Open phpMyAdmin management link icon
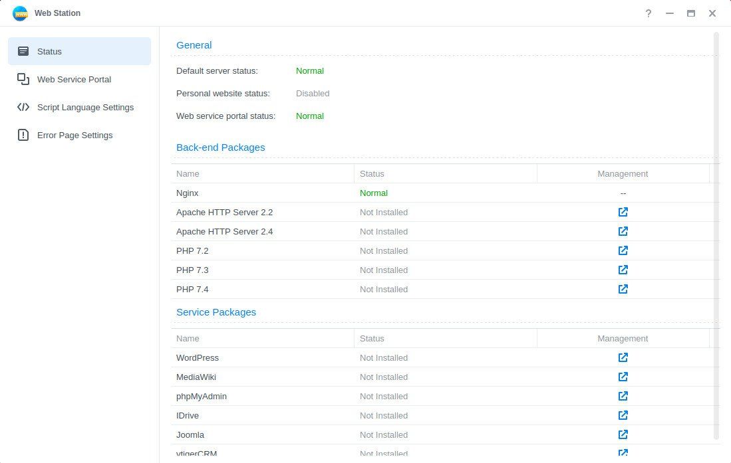This screenshot has height=463, width=731. click(x=623, y=397)
